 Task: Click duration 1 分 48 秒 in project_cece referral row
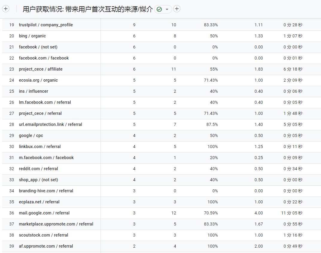[293, 113]
